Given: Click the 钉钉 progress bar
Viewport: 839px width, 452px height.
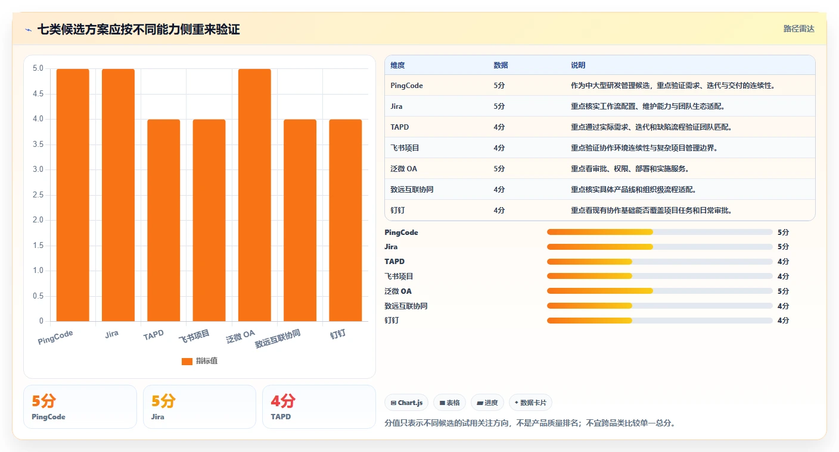Looking at the screenshot, I should coord(660,321).
